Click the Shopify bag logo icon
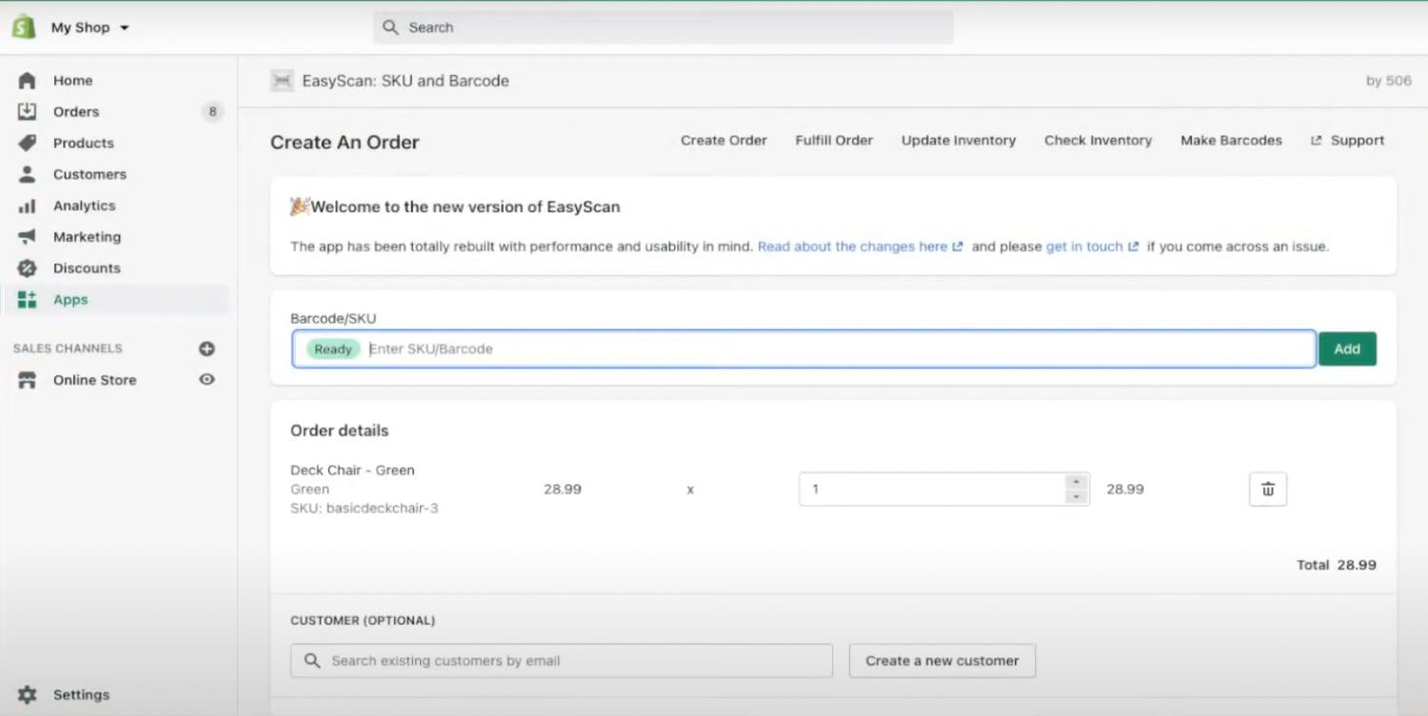 coord(24,27)
